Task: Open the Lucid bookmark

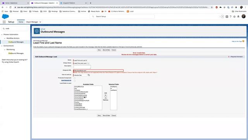Action: click(130, 11)
